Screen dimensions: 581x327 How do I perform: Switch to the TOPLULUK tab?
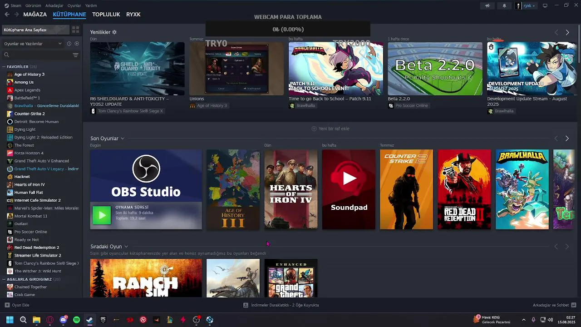(106, 15)
